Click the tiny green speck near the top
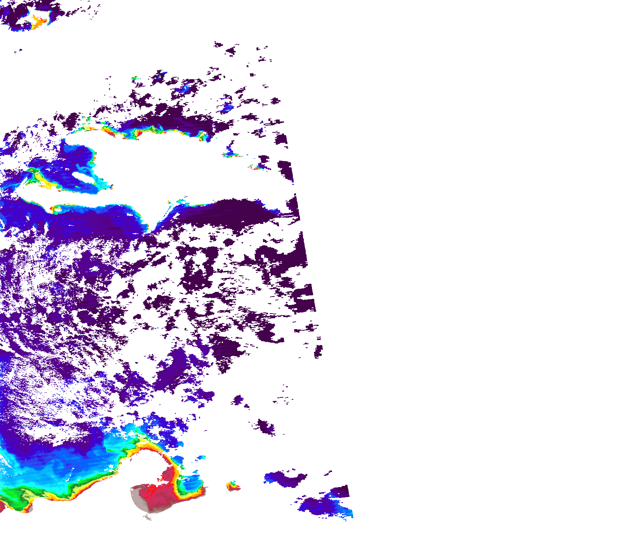This screenshot has width=641, height=555. tap(135, 78)
